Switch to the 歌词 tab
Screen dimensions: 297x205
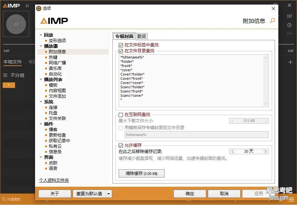pos(142,36)
